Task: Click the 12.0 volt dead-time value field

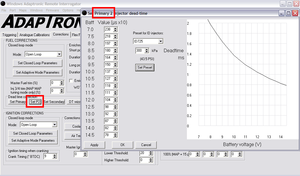Action: tap(108, 100)
